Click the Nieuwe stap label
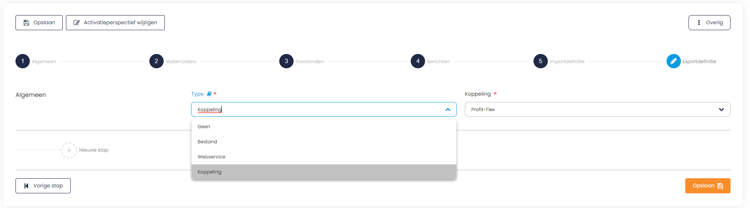The width and height of the screenshot is (750, 208). click(94, 150)
